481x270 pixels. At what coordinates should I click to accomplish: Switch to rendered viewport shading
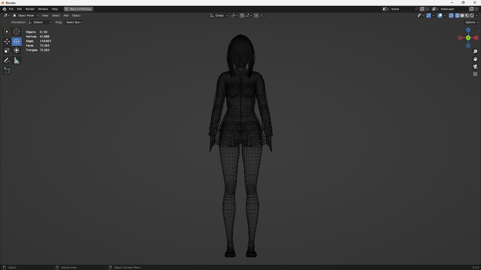coord(472,16)
